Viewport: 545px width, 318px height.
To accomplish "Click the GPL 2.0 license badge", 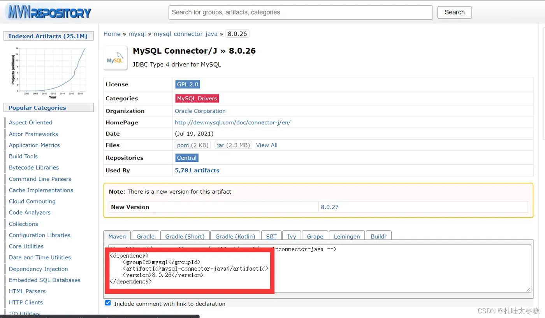I will point(188,84).
